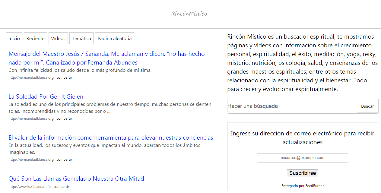Open the Temática menu item
The image size is (381, 193).
pos(81,38)
